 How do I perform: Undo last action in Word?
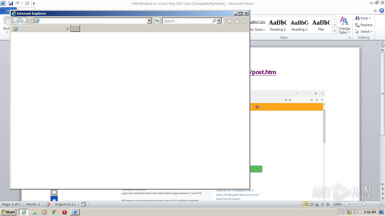coord(17,3)
